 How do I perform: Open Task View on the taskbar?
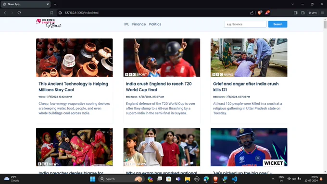(x=160, y=179)
